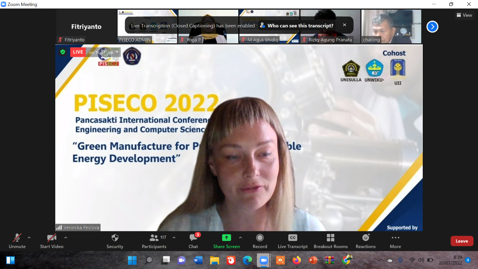Click OneDrive cloud tray icon

click(390, 260)
